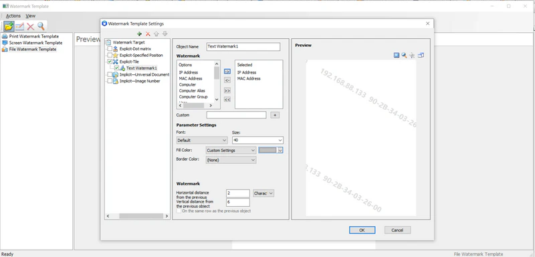Click the Vertical distance input field
Screen dimensions: 535x257
[238, 202]
